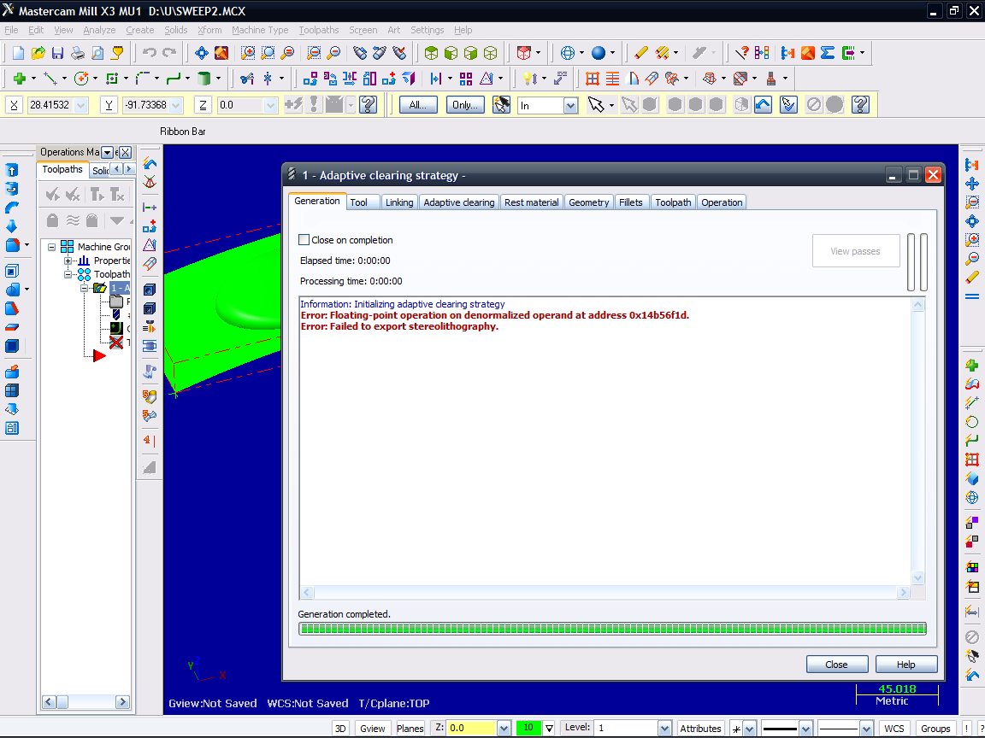Open the In selection mode dropdown
985x738 pixels.
pos(570,105)
